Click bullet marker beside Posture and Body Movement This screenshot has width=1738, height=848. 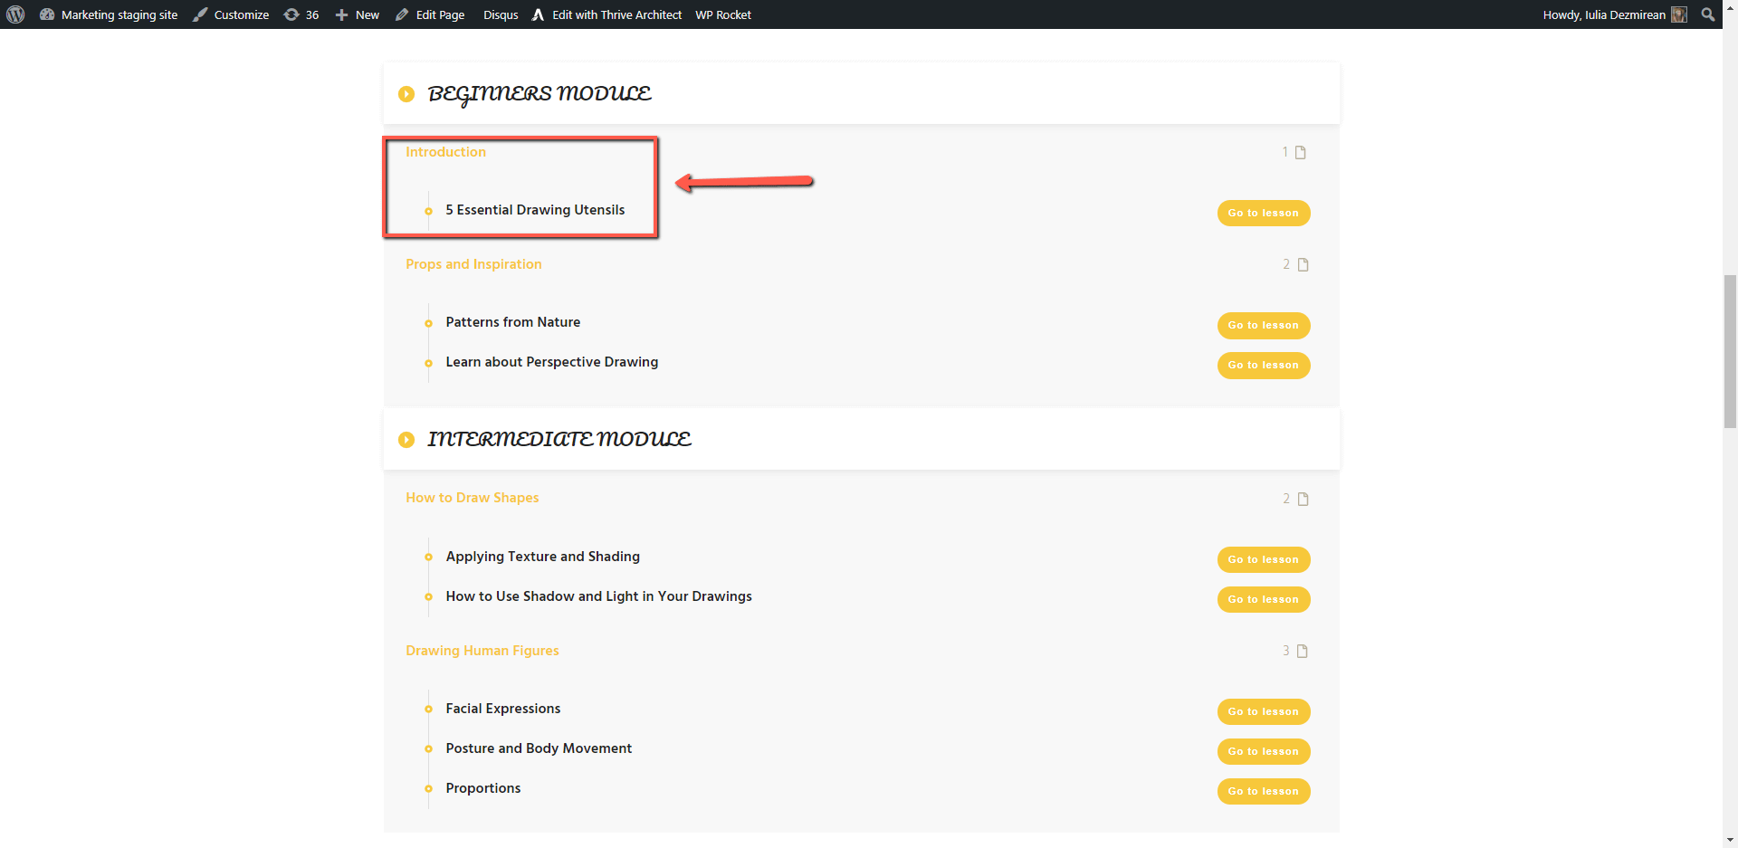tap(428, 749)
